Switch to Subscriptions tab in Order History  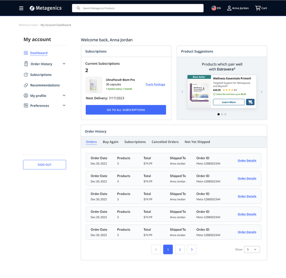coord(135,142)
